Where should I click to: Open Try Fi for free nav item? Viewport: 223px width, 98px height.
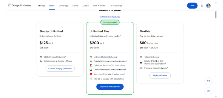[116, 6]
